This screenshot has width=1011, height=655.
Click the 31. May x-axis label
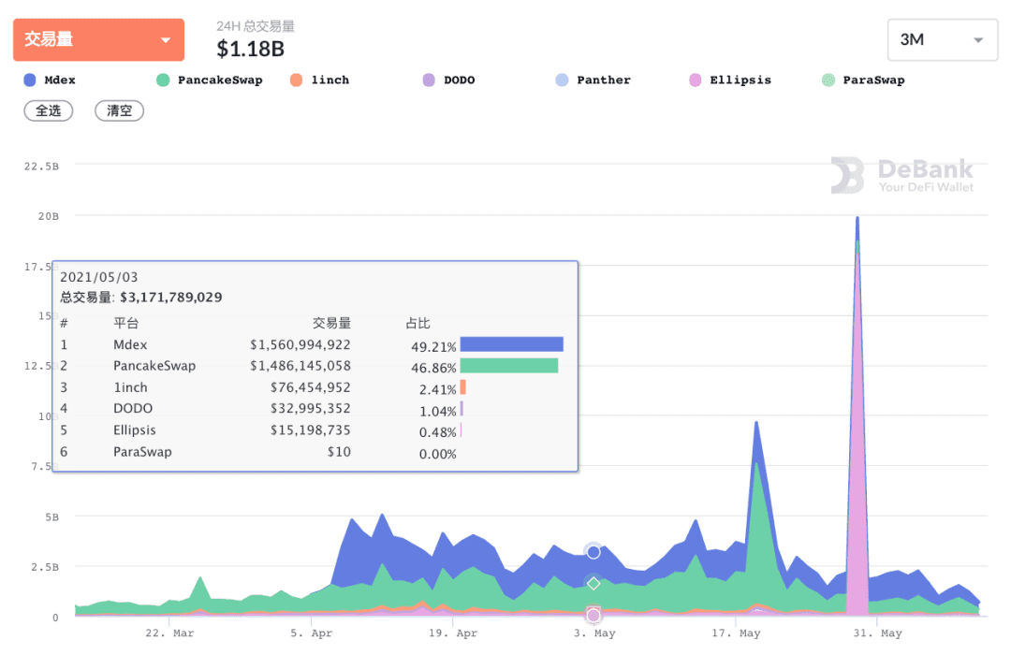click(877, 633)
